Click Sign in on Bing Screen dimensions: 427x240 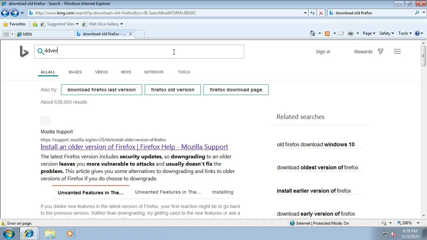coord(323,52)
